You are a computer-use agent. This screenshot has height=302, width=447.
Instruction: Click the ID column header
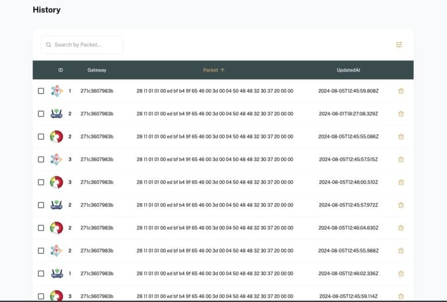61,70
